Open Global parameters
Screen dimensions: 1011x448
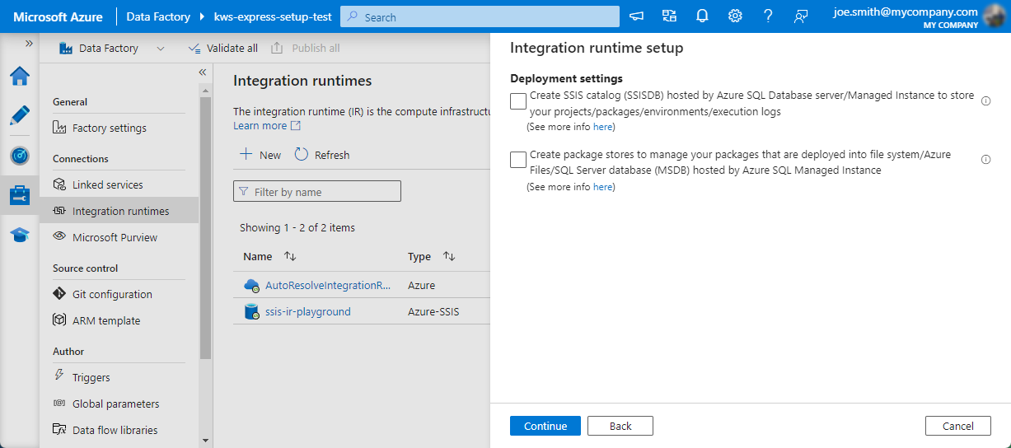pyautogui.click(x=115, y=404)
